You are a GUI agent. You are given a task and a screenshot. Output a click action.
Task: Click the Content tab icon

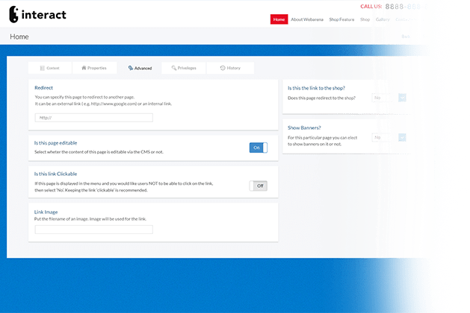43,68
